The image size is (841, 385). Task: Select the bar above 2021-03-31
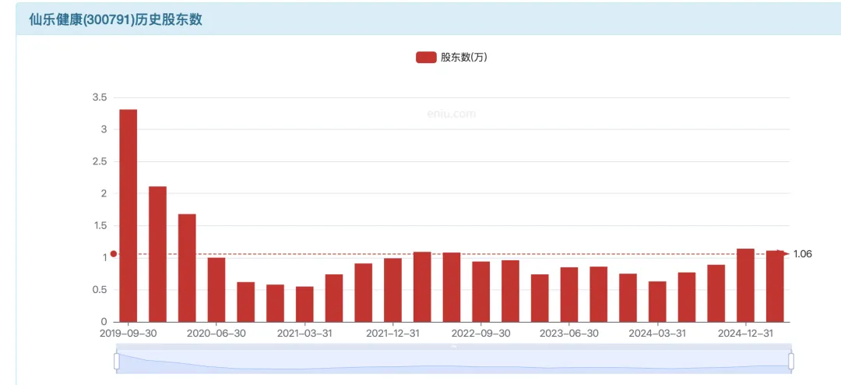click(x=304, y=305)
